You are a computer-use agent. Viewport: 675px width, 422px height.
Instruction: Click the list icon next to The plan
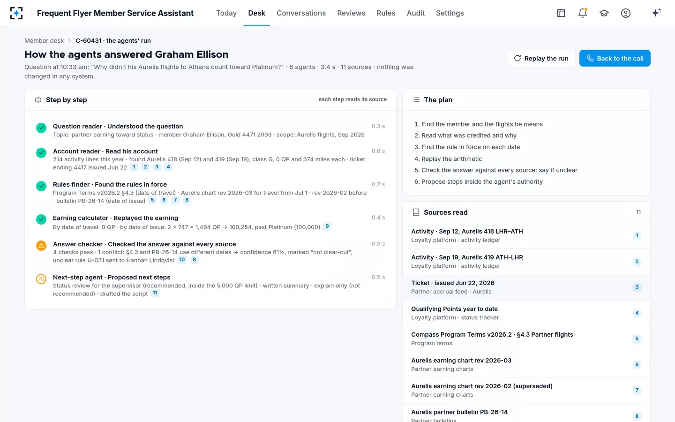coord(416,100)
